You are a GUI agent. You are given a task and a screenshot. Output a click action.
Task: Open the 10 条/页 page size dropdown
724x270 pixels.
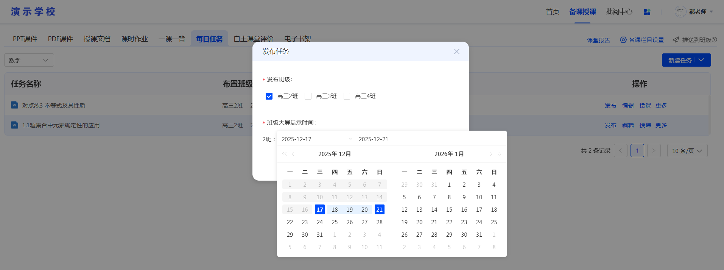[687, 151]
